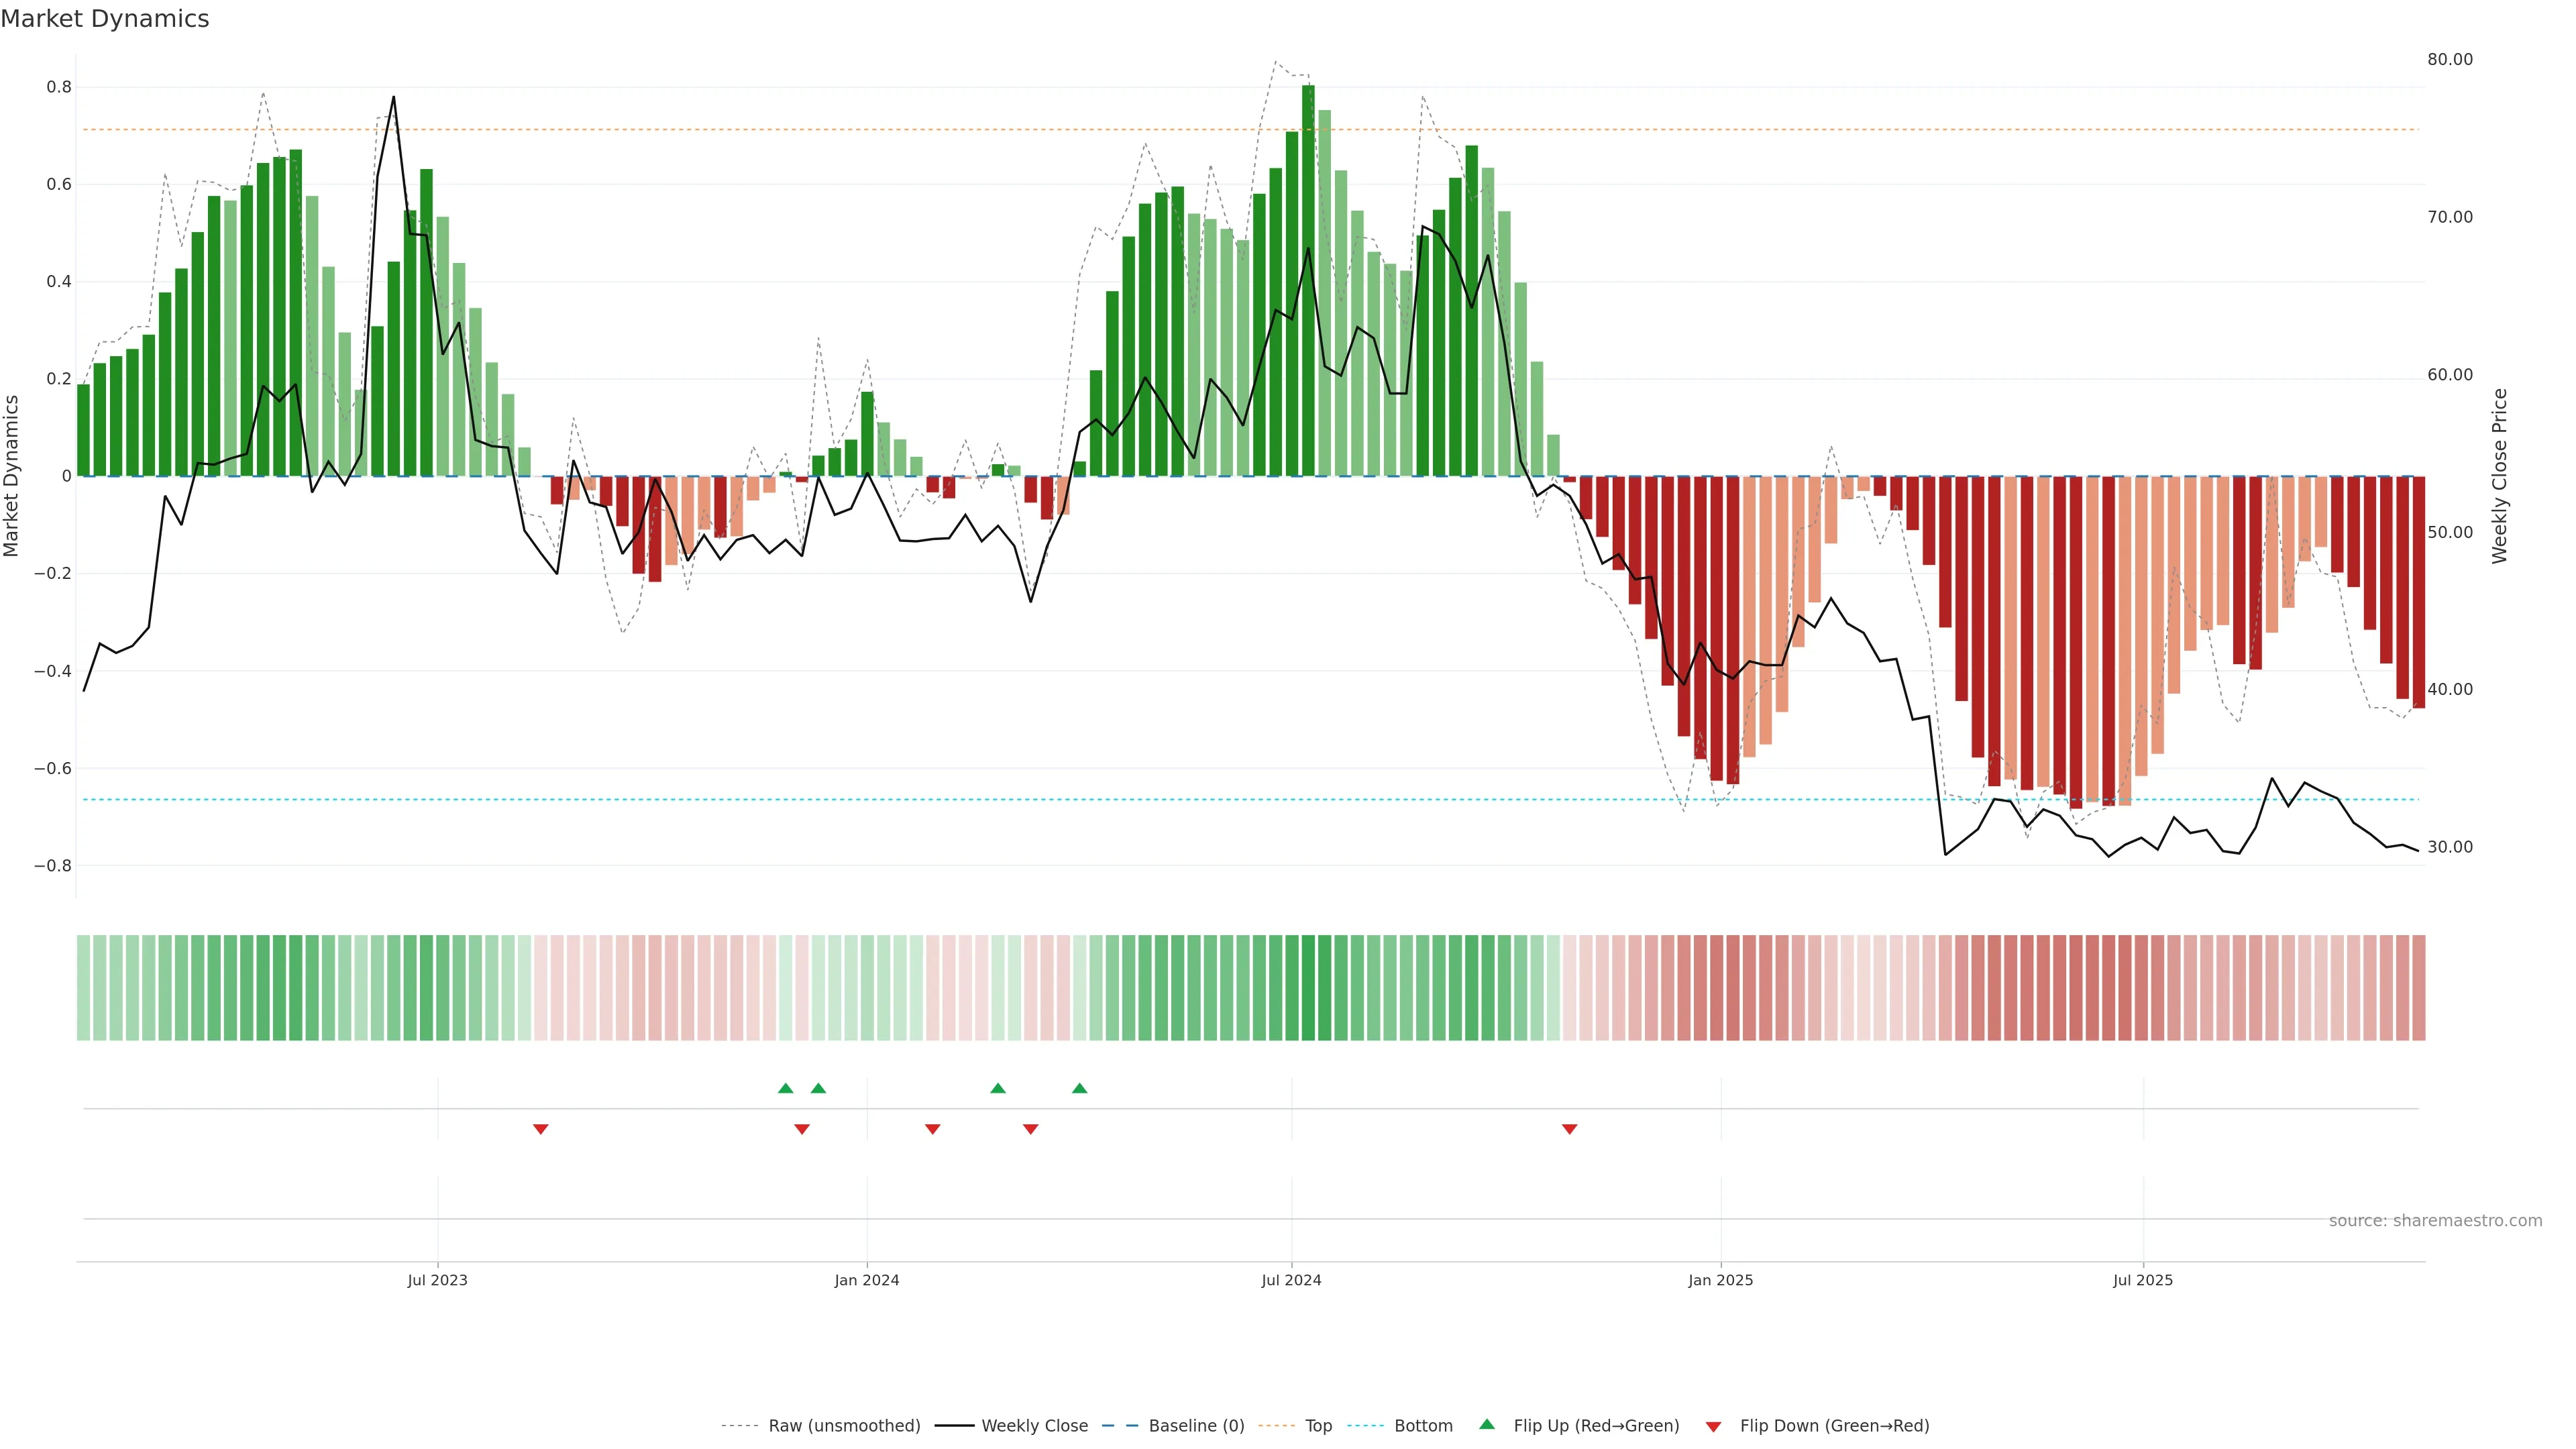2576x1449 pixels.
Task: Click the rightmost red flip-down triangle marker
Action: pos(1569,1129)
